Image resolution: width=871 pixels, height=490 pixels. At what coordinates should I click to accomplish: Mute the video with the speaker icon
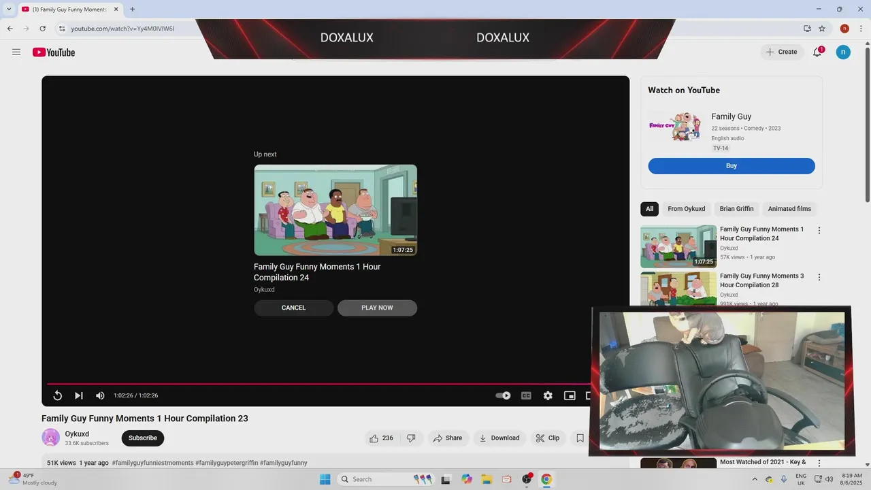tap(100, 395)
